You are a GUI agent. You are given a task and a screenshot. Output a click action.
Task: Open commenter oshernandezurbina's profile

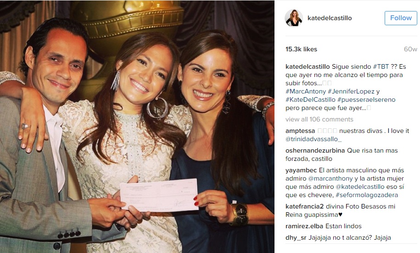point(315,150)
